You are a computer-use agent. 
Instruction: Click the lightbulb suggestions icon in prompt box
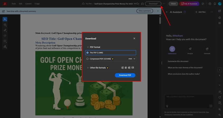[167, 106]
